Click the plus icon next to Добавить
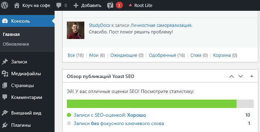 click(76, 6)
